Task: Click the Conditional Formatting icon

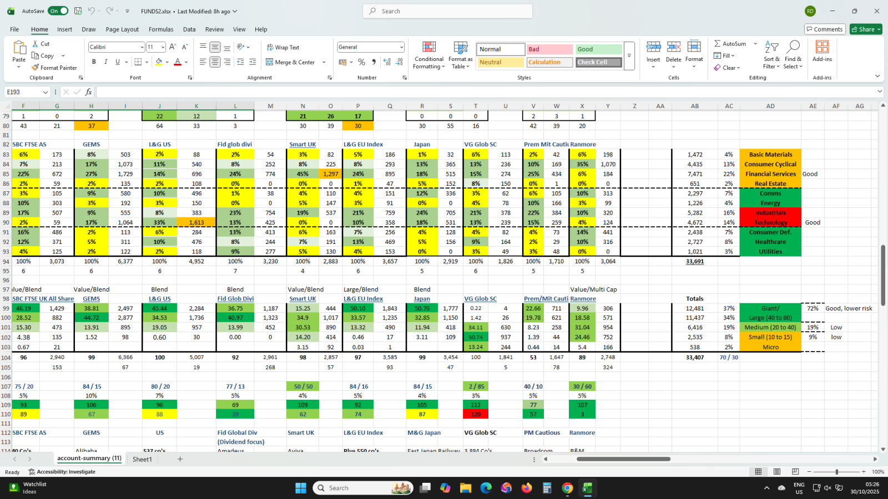Action: [428, 48]
